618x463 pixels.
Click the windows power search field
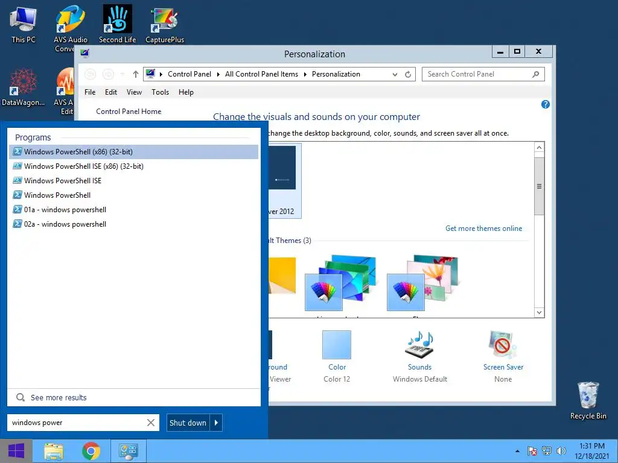77,423
